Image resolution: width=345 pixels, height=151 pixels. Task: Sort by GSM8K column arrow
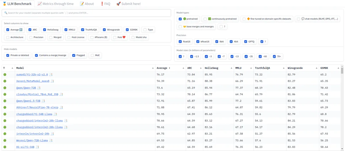[x=338, y=68]
